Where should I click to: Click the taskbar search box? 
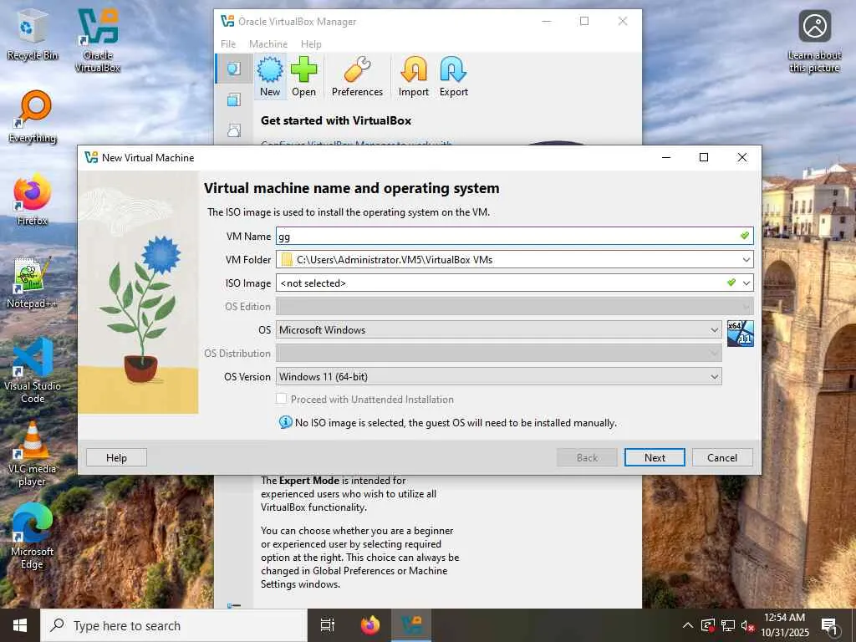(x=174, y=625)
